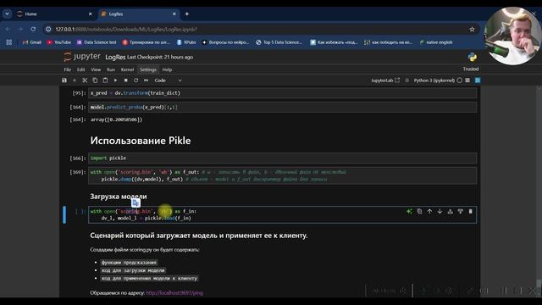
Task: Go back with browser back arrow
Action: point(8,30)
